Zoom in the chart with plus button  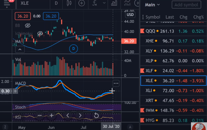tap(51, 116)
